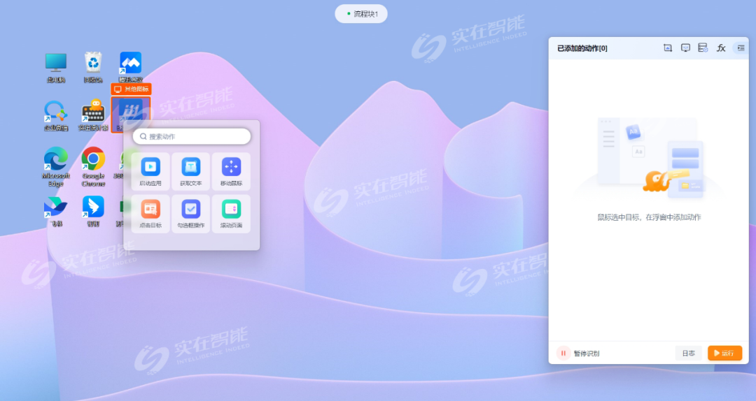Open the 日志 log button
Screen dimensions: 756x401
(x=689, y=353)
